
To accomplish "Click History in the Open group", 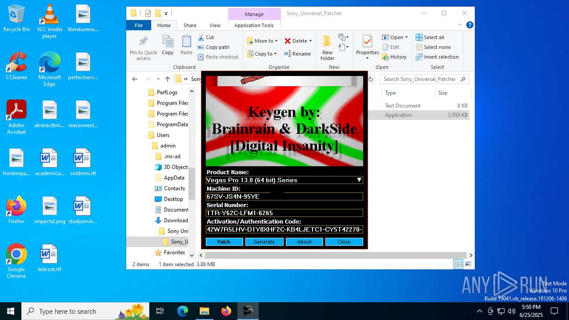I will point(394,57).
